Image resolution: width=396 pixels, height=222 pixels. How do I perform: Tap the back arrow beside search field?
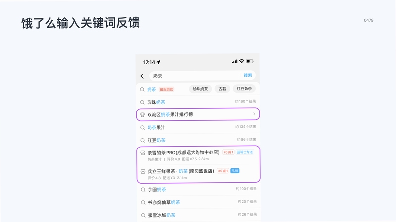142,76
